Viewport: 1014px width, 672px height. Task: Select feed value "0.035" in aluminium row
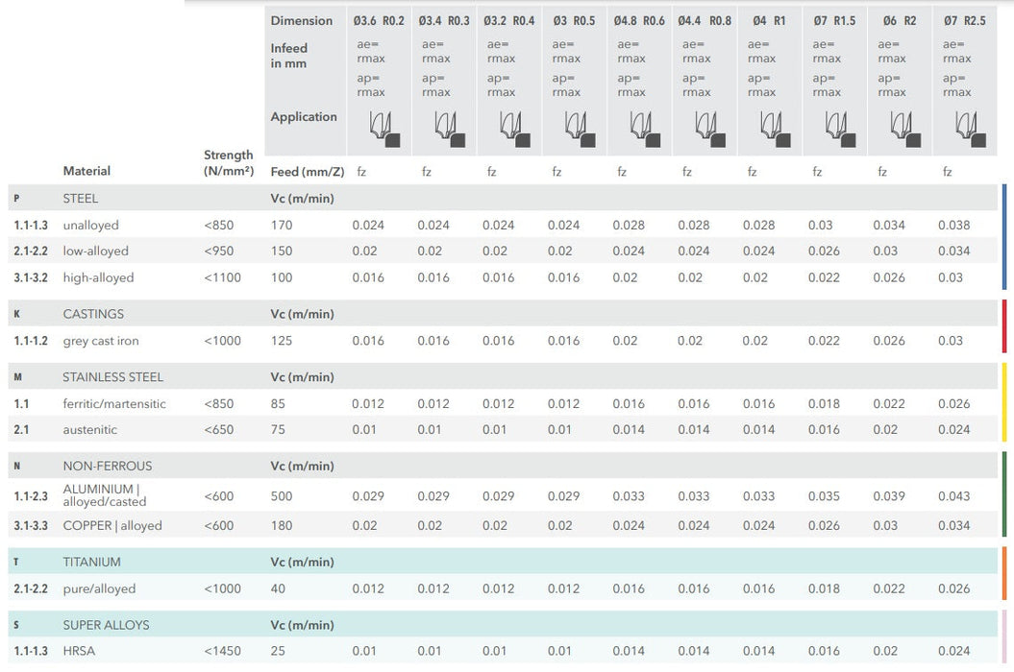pyautogui.click(x=824, y=496)
